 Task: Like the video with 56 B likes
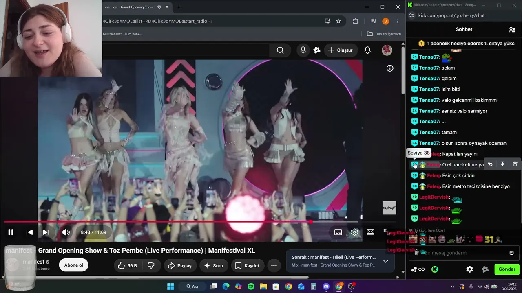click(128, 265)
